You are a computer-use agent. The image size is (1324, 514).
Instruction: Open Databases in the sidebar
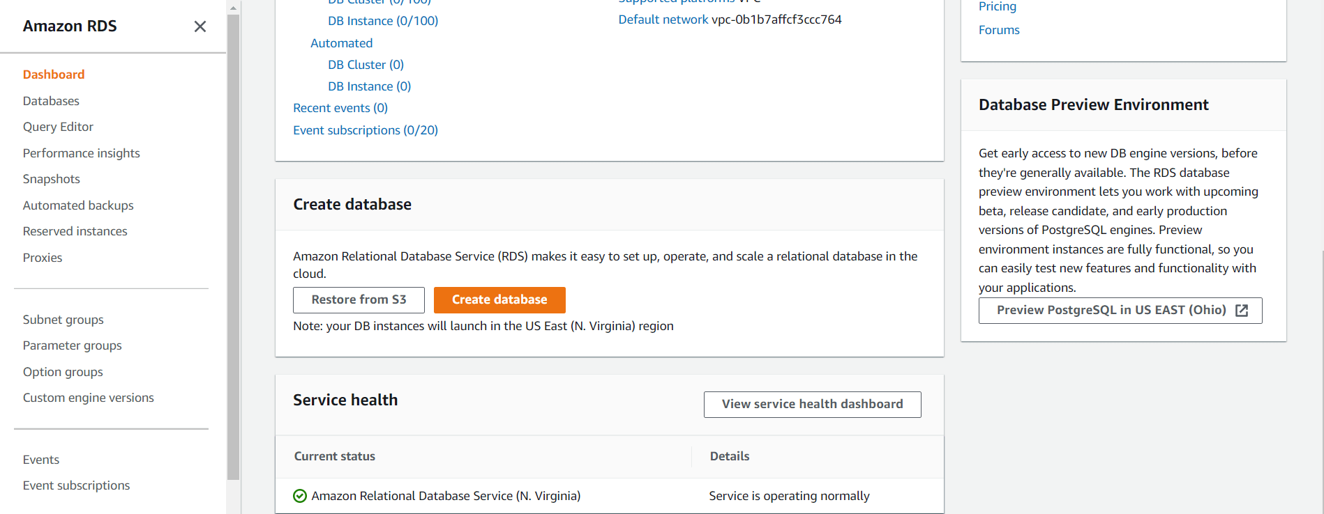51,101
